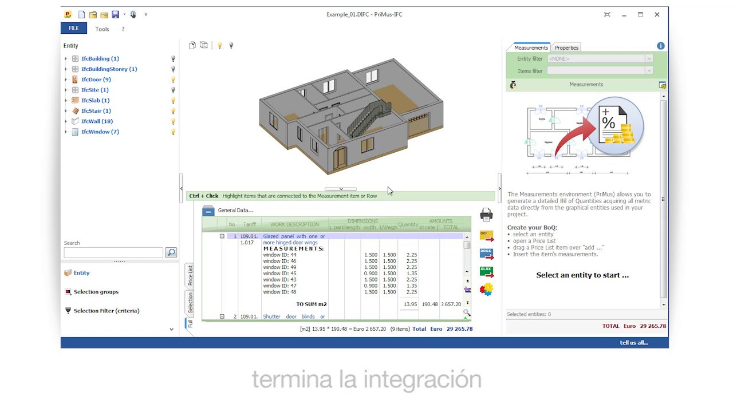Click the wireframe cube view icon
Screen dimensions: 733x412
click(203, 45)
